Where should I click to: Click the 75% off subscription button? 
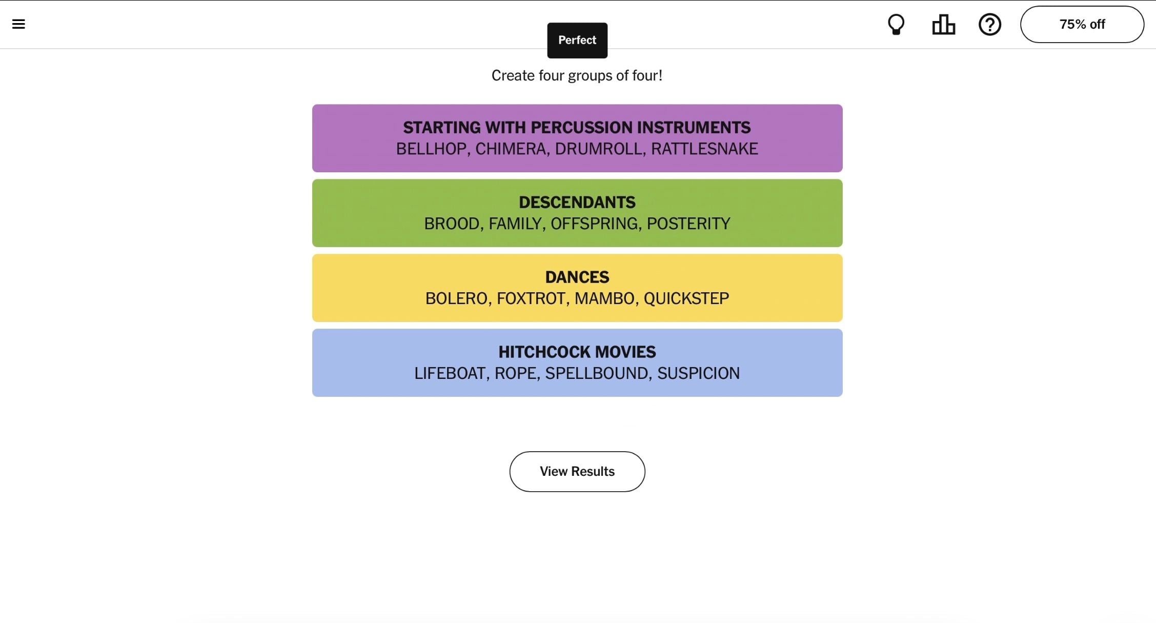click(x=1082, y=24)
